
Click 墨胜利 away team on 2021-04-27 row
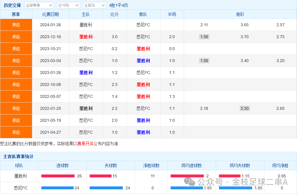[143, 132]
